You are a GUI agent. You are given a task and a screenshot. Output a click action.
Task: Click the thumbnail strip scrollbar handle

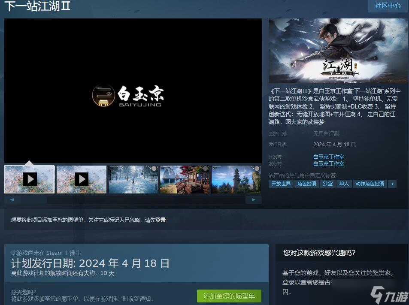click(33, 199)
